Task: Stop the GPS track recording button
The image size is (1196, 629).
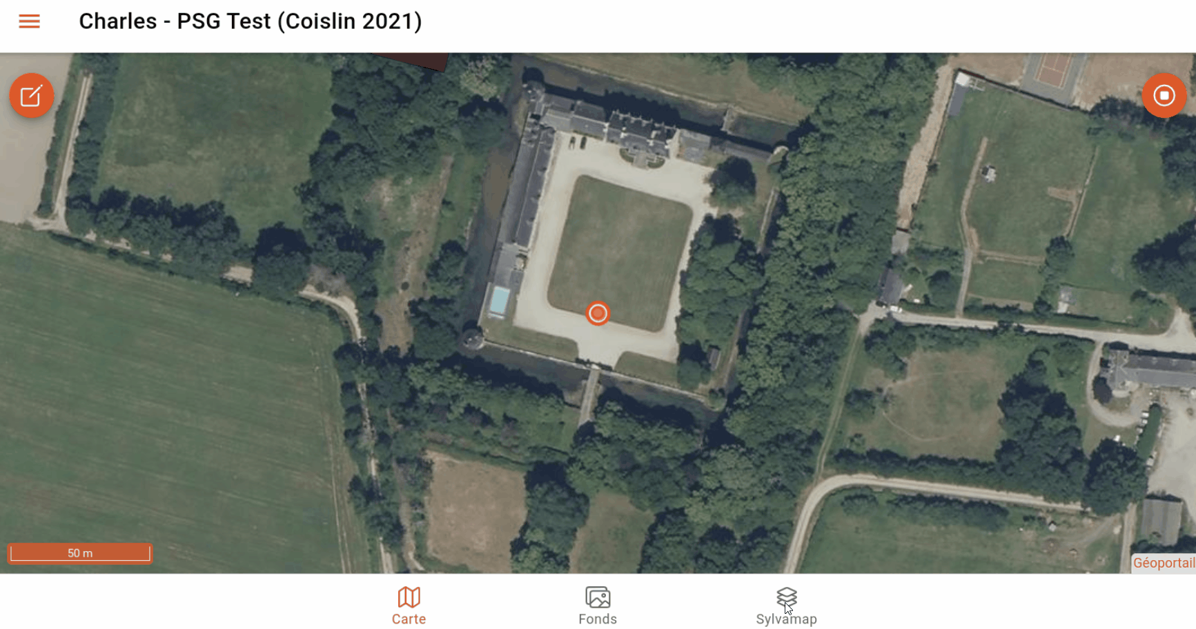Action: coord(1164,95)
